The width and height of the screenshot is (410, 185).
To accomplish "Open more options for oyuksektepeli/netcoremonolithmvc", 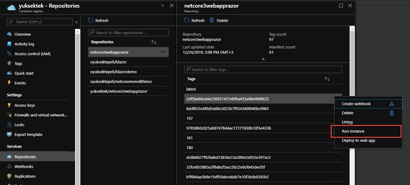I will click(163, 81).
